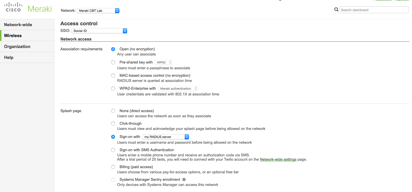Click inside the Search dashboard field

[373, 9]
